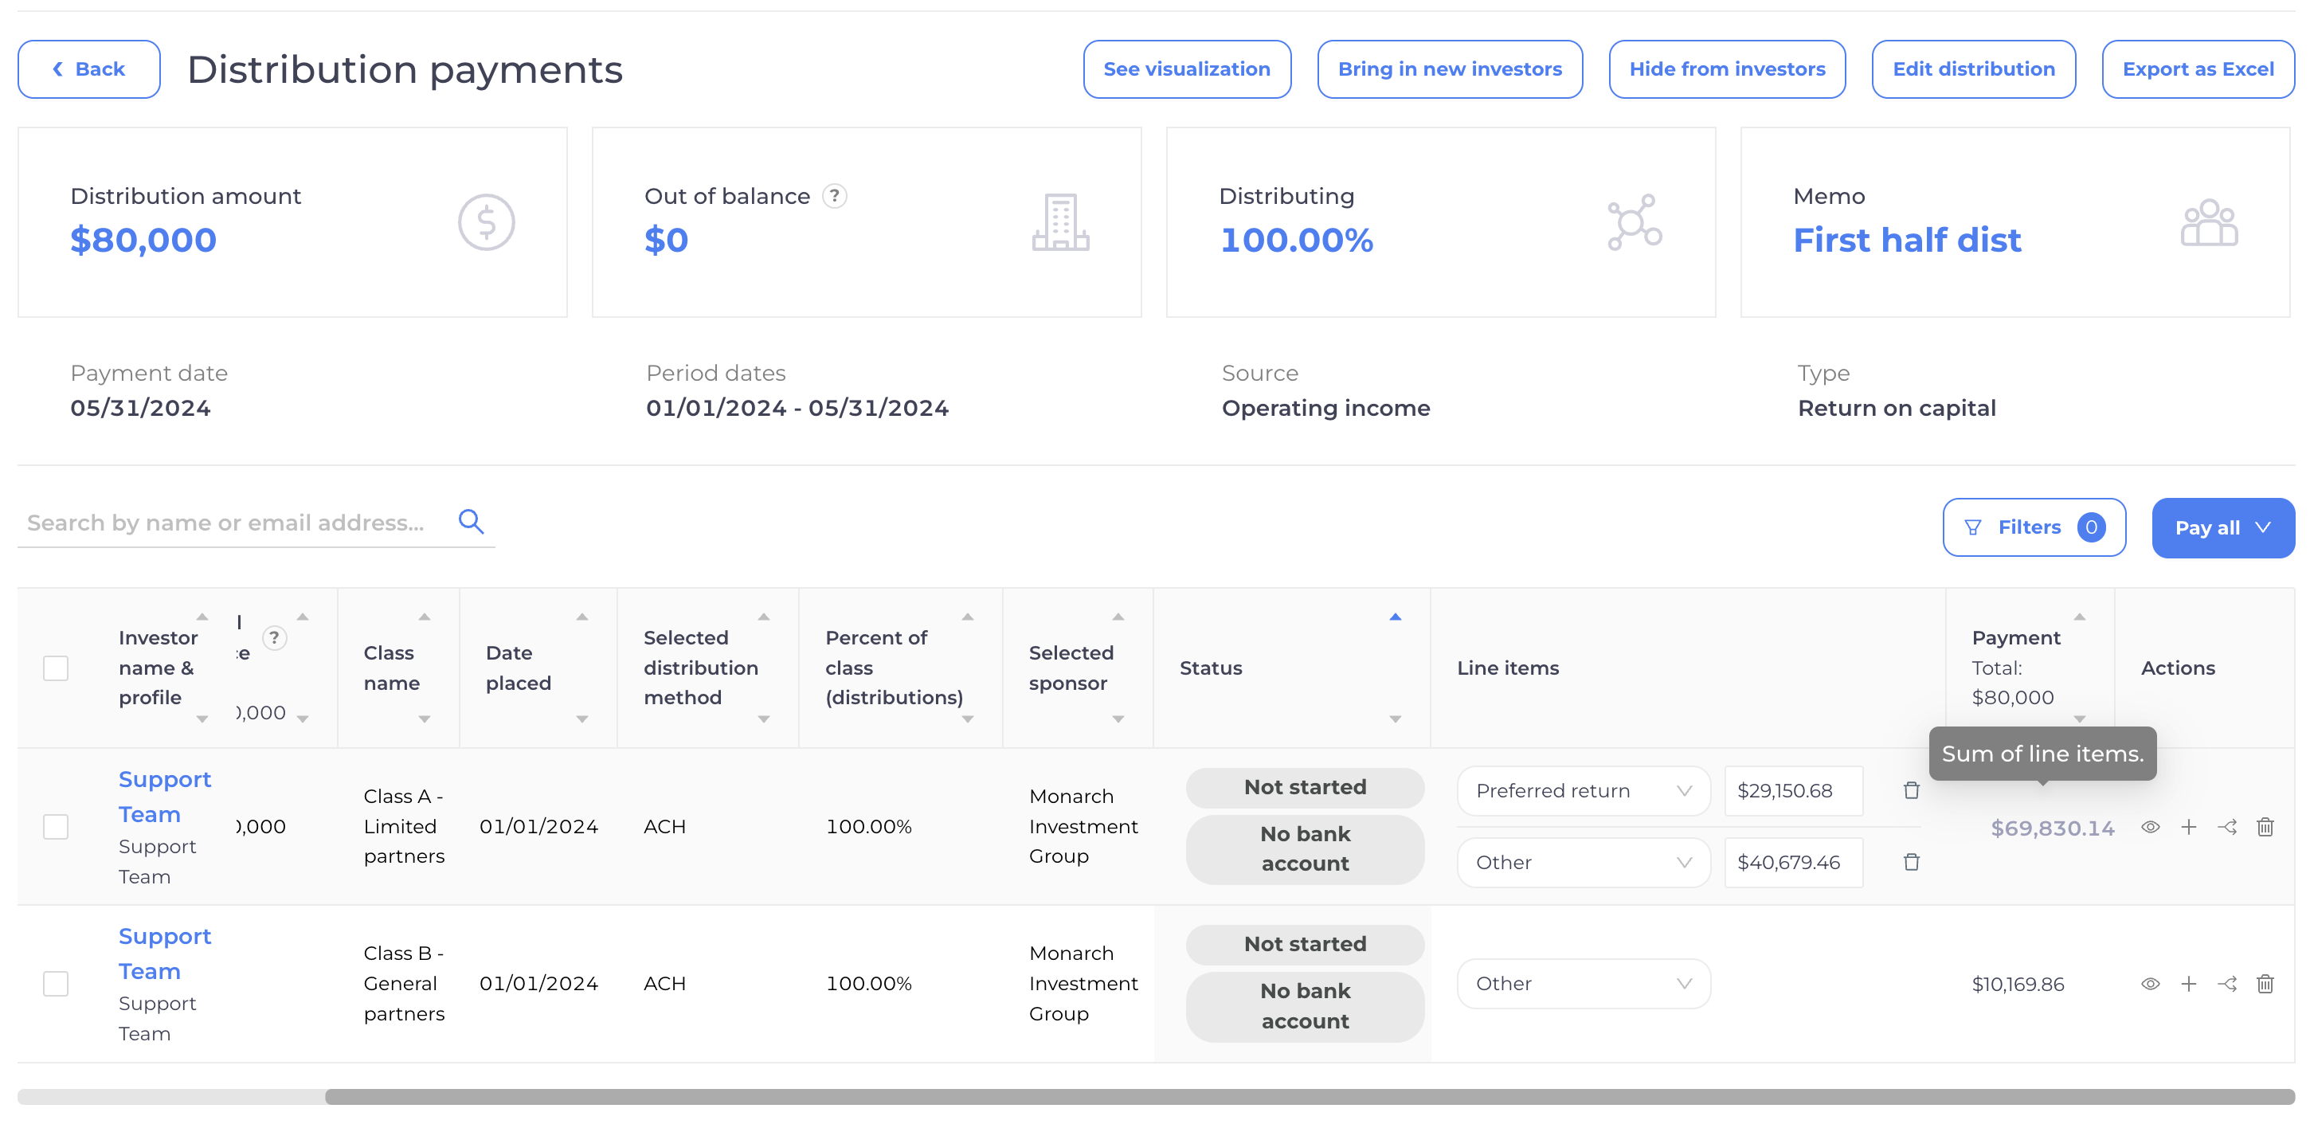2310x1128 pixels.
Task: Share the Class A payment via share icon
Action: tap(2229, 827)
